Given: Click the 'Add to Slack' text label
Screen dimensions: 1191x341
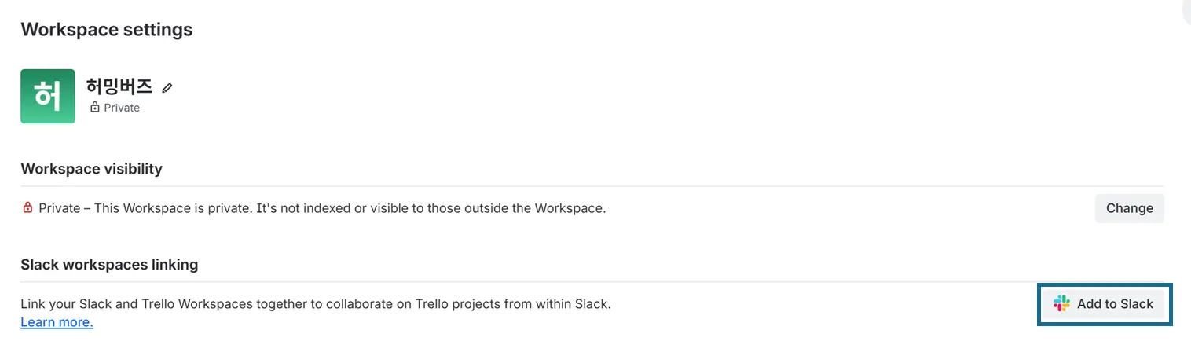Looking at the screenshot, I should click(x=1115, y=304).
